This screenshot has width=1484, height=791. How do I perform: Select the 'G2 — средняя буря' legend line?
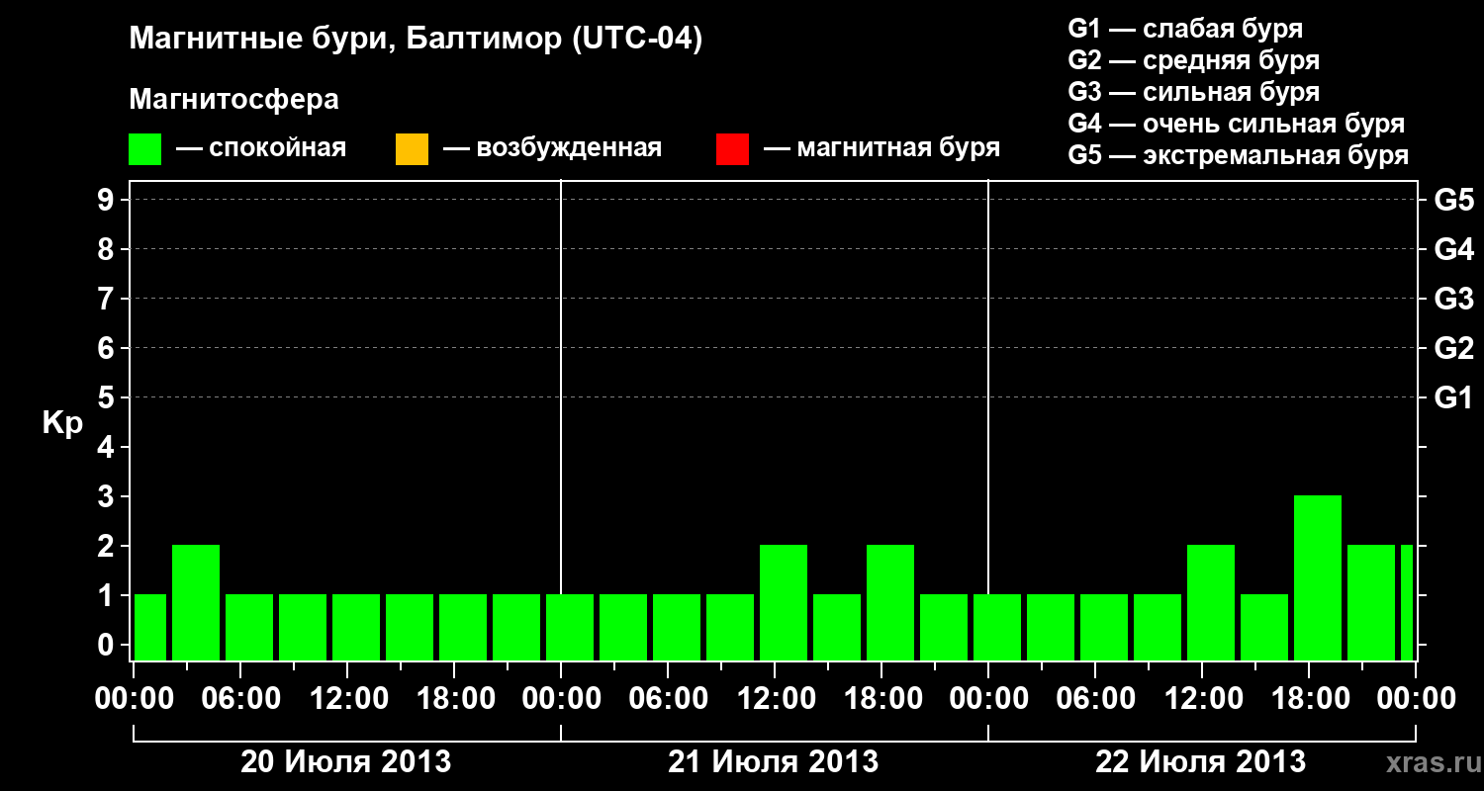click(1194, 60)
